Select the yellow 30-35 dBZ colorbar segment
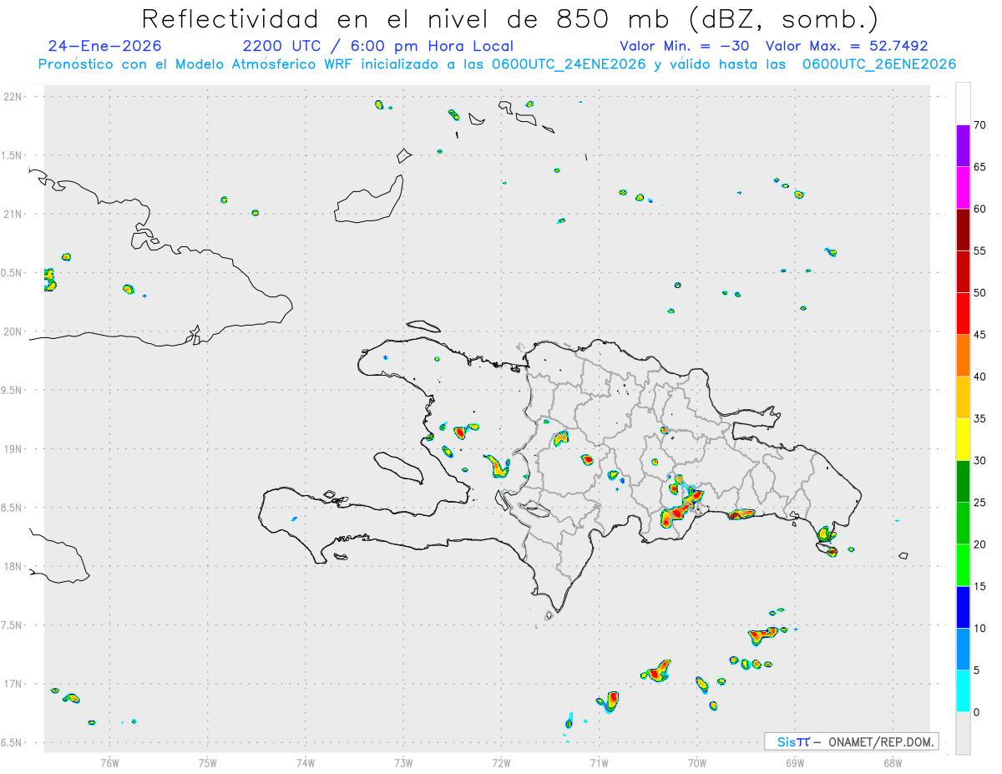 [963, 439]
